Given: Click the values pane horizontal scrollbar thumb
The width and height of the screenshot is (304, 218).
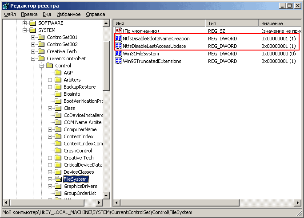Looking at the screenshot, I should (x=180, y=203).
